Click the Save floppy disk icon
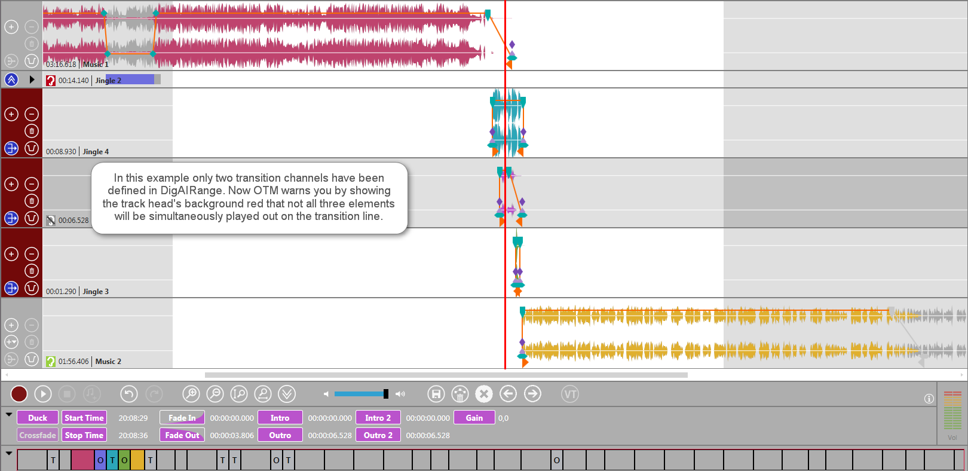Screen dimensions: 968x471 [436, 394]
